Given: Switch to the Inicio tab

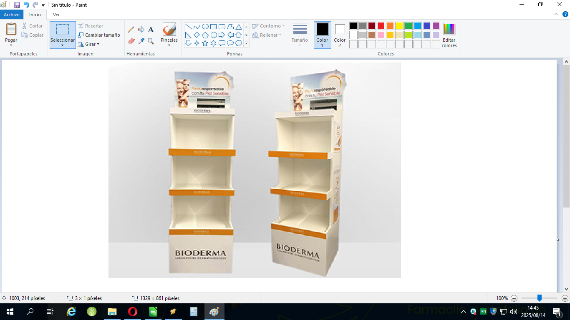Looking at the screenshot, I should pos(35,15).
